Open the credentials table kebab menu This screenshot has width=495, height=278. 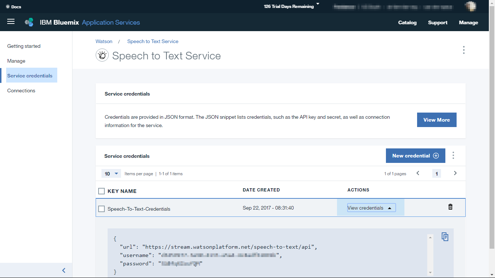pos(453,156)
